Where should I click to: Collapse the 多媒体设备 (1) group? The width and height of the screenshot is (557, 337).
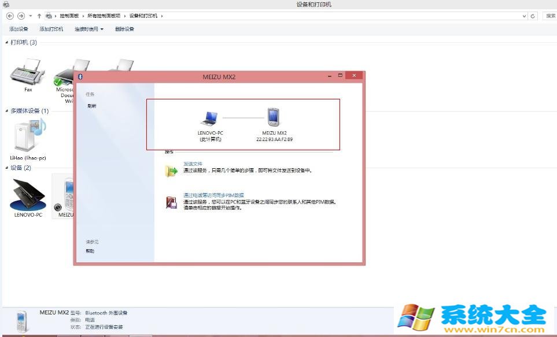click(7, 110)
